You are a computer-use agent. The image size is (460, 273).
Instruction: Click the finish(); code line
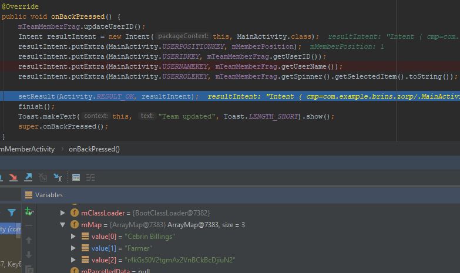coord(36,106)
